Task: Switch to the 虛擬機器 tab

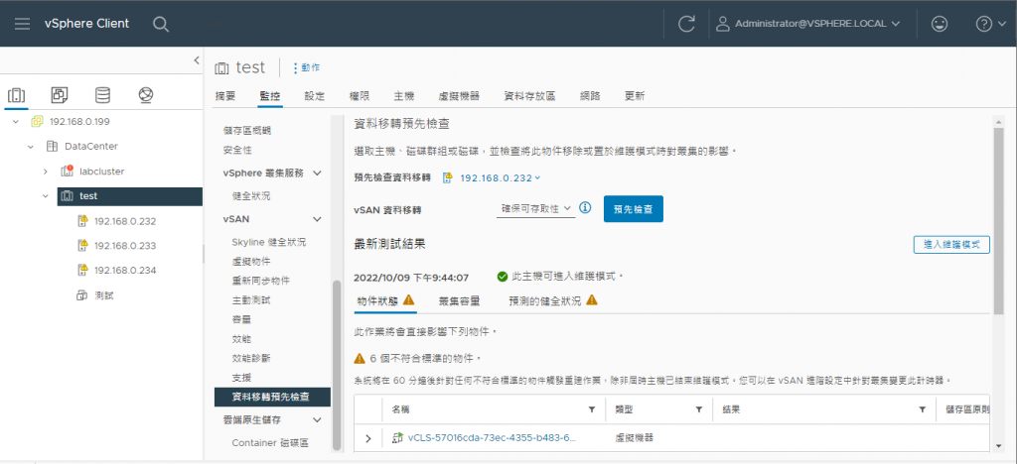Action: (459, 96)
